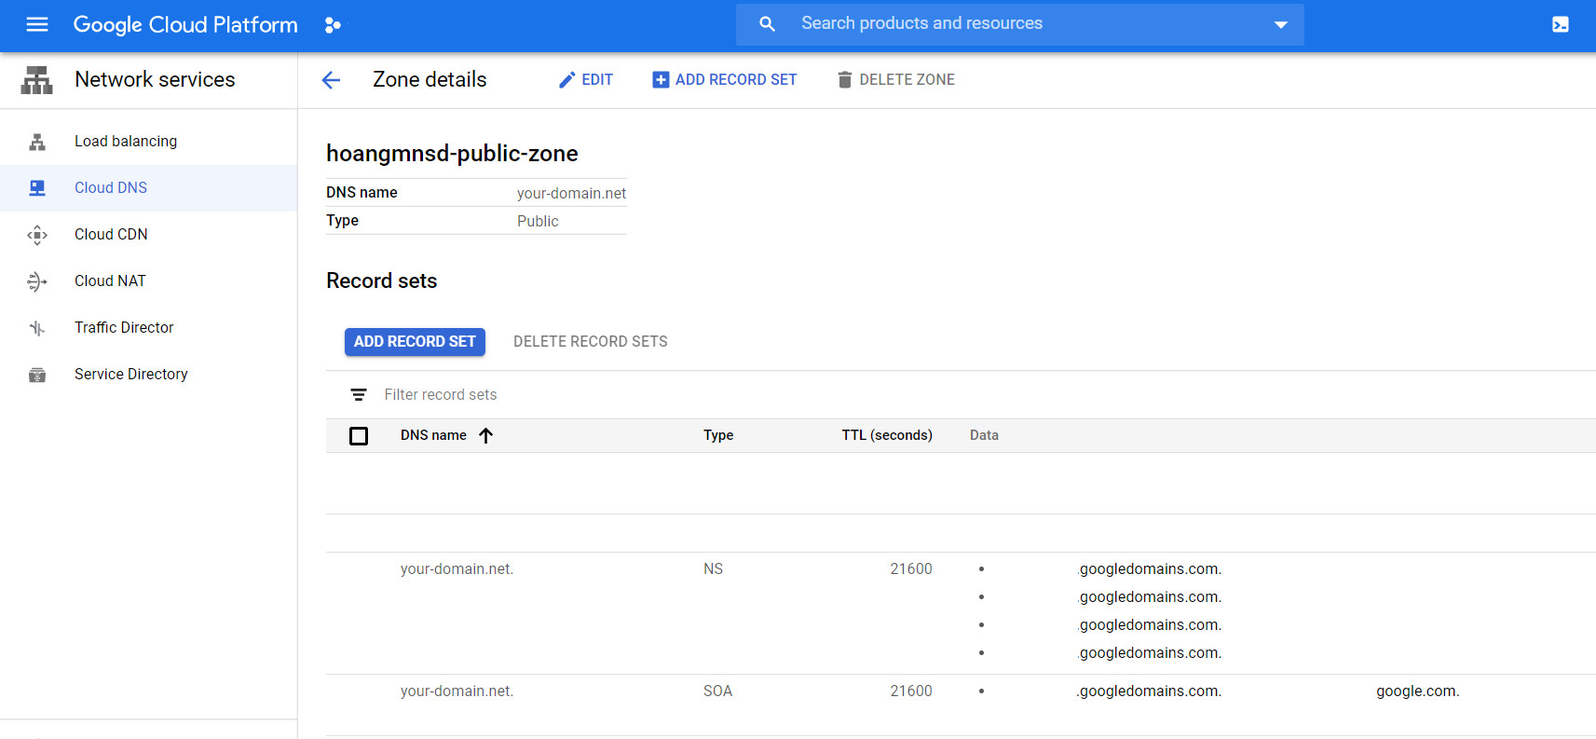
Task: Open the project selector dots icon
Action: pos(333,25)
